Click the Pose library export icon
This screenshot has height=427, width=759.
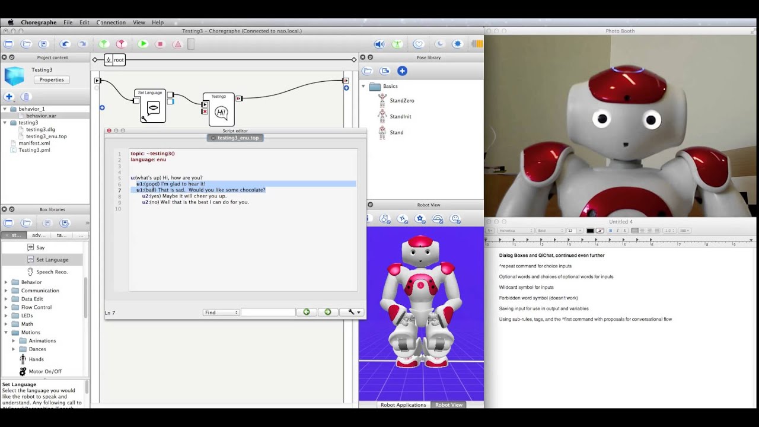pyautogui.click(x=385, y=71)
